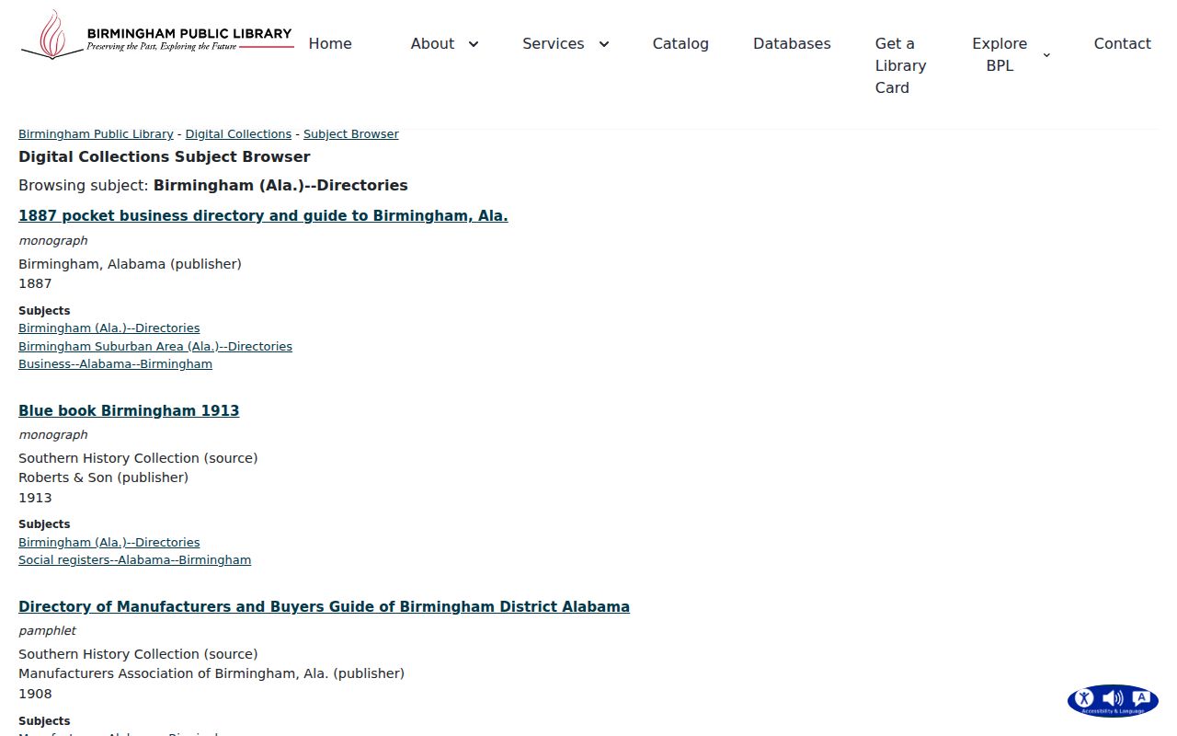Screen dimensions: 1177x736
Task: Click the Browsing subject Birmingham (Ala.)--Directories line
Action: click(x=213, y=186)
